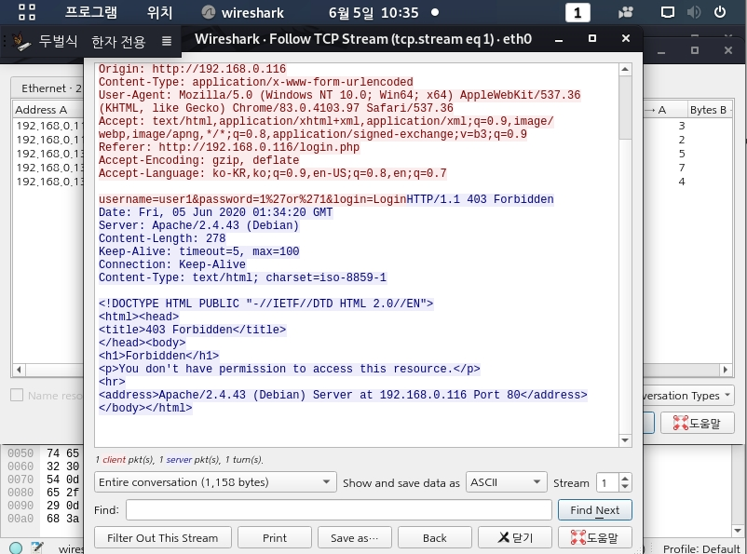Screen dimensions: 747x554
Task: Click Filter Out This Stream button
Action: coord(163,538)
